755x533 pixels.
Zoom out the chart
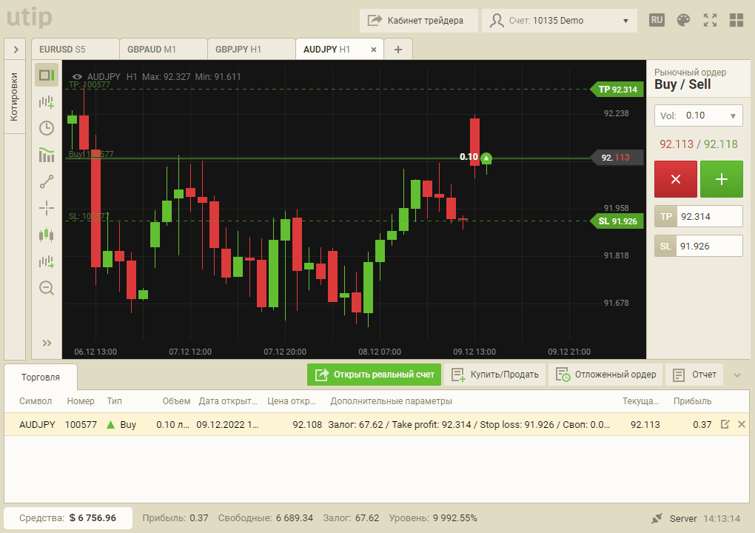(x=47, y=288)
